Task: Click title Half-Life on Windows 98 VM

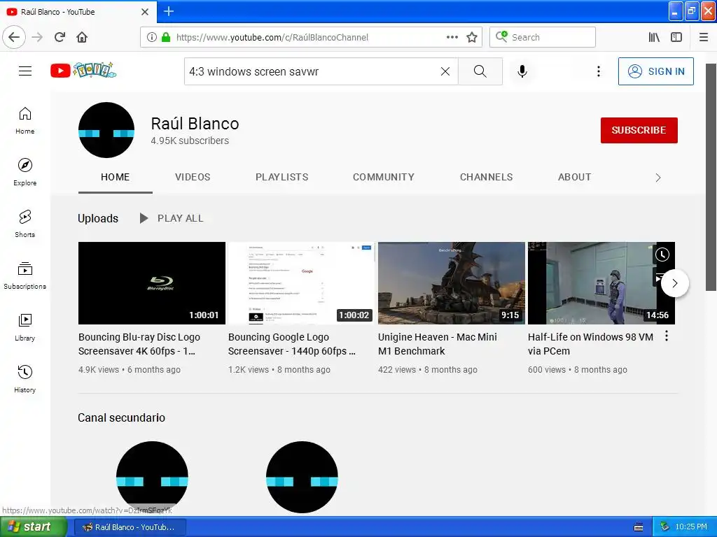Action: [x=590, y=344]
